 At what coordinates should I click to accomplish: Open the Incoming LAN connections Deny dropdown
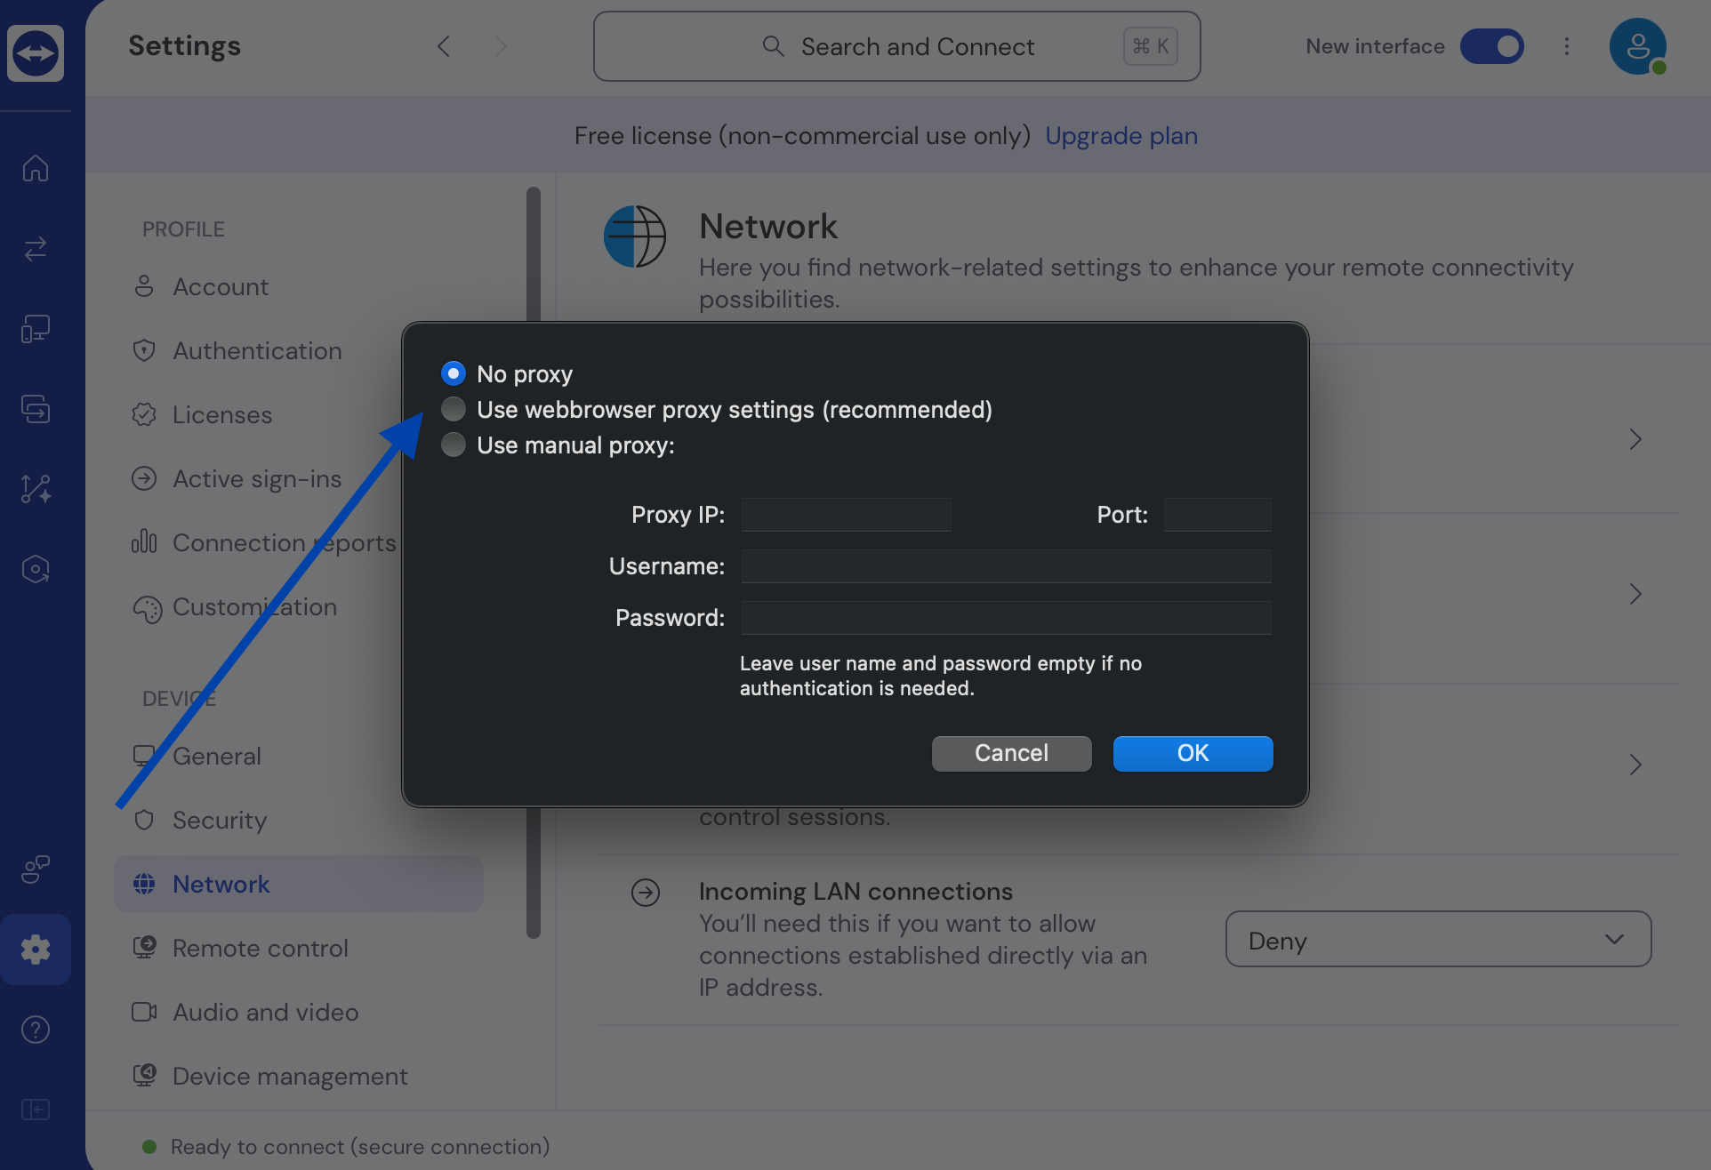point(1438,940)
